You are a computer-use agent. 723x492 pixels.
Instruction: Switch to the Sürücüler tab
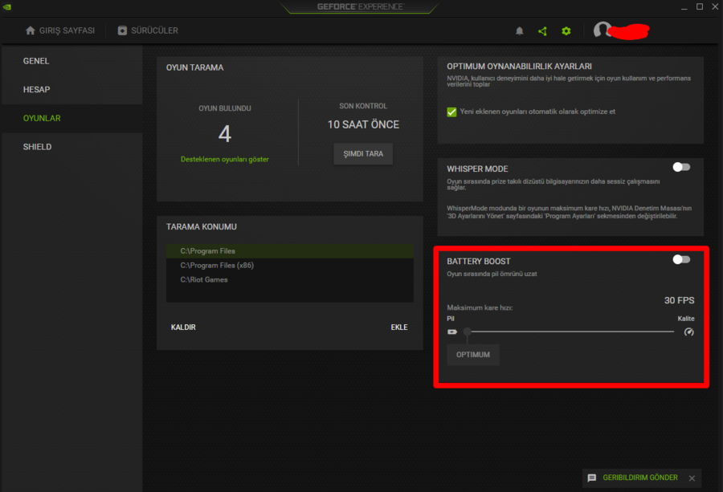[148, 30]
